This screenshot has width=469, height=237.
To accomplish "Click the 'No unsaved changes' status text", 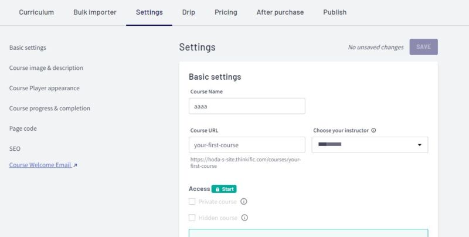I will pos(376,48).
